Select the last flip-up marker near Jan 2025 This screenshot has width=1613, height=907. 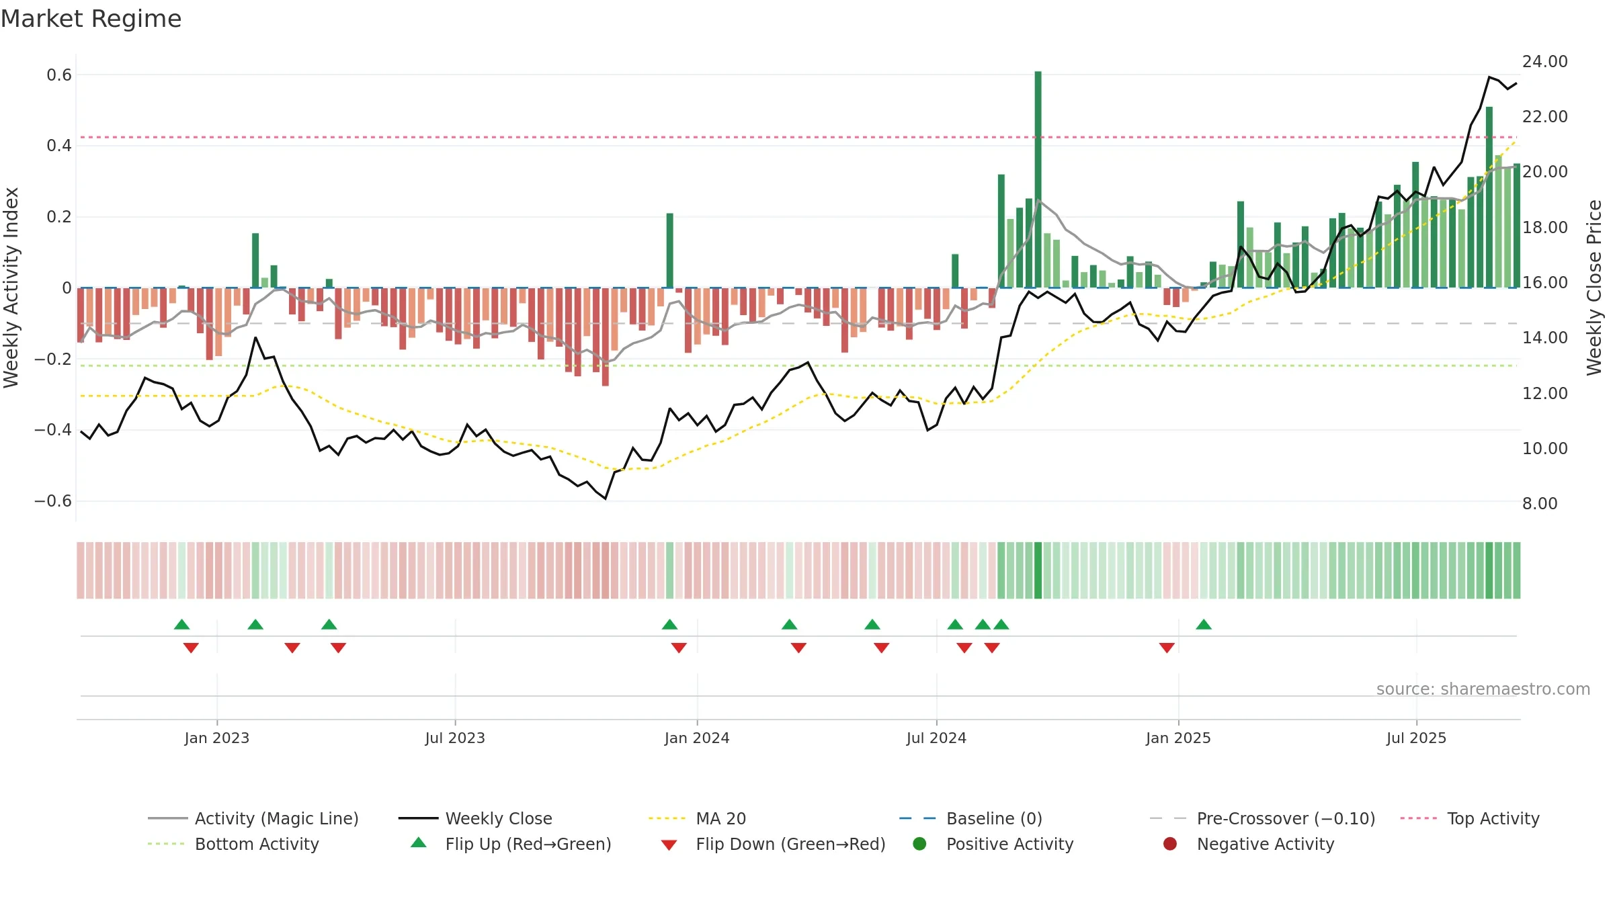tap(1204, 625)
